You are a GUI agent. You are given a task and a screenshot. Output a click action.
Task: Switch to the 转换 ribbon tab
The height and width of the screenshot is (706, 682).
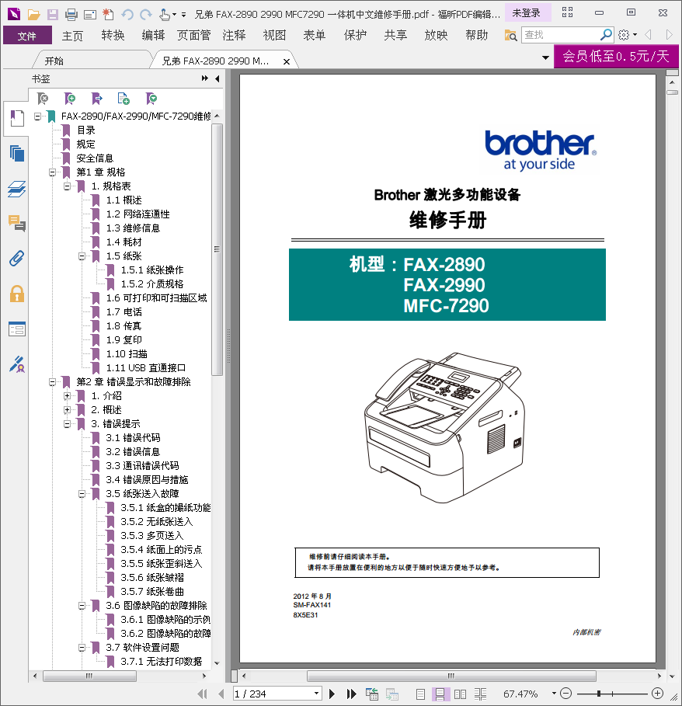[x=113, y=35]
